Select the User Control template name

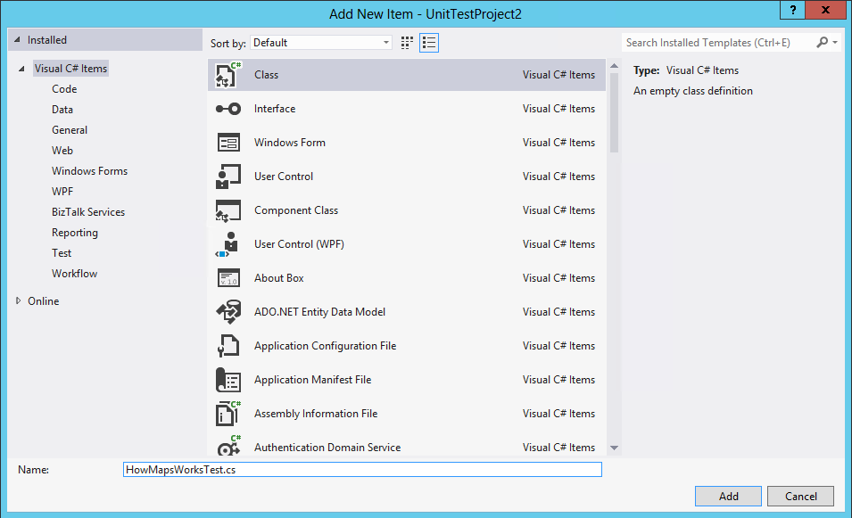[284, 177]
